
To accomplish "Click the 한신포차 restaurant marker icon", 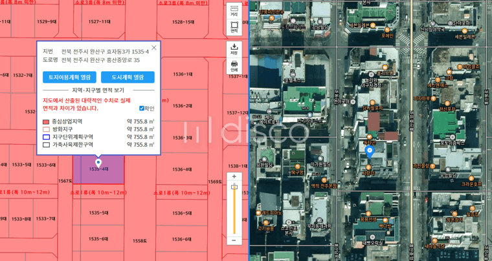I will tap(447, 103).
